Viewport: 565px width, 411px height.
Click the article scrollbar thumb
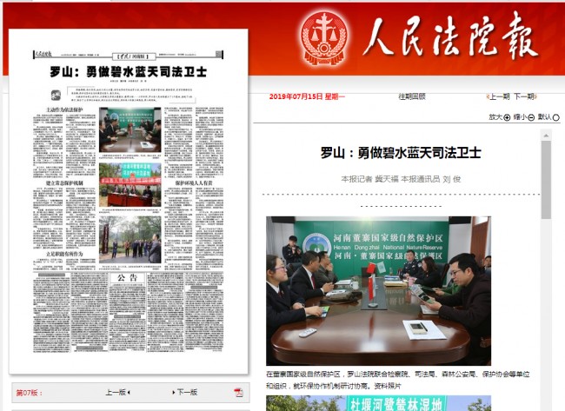pyautogui.click(x=546, y=179)
